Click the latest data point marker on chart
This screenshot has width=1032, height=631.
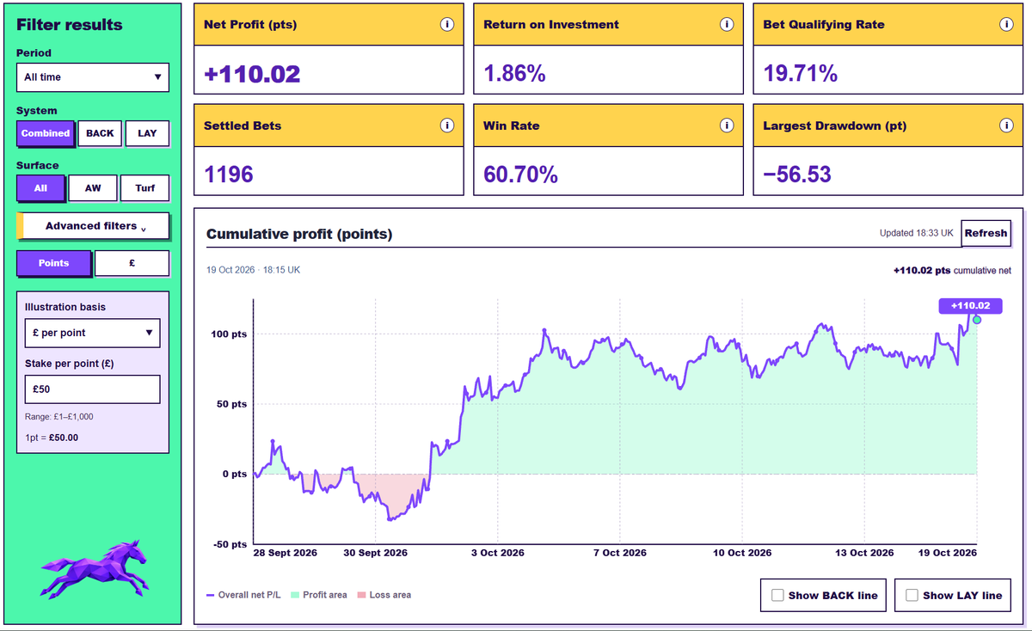click(x=976, y=320)
